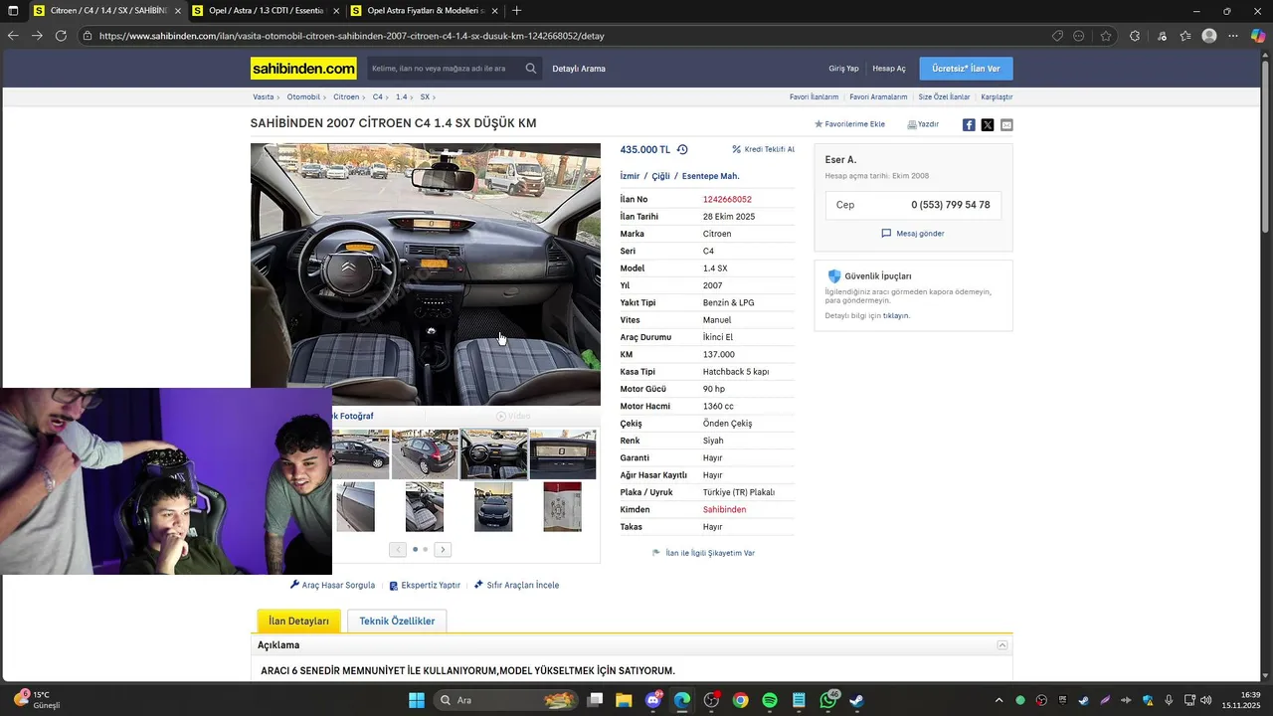The height and width of the screenshot is (716, 1273).
Task: Click the Video tab above thumbnails
Action: [x=514, y=416]
